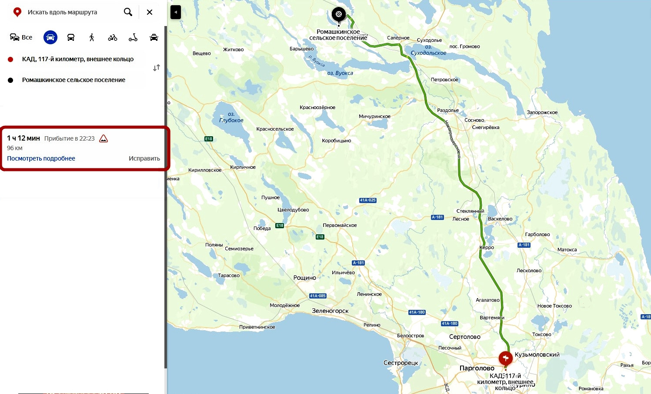Click the '96 км' distance text
This screenshot has width=651, height=394.
point(15,148)
